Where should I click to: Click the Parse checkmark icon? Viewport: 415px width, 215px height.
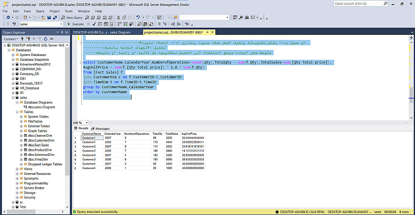(x=94, y=24)
